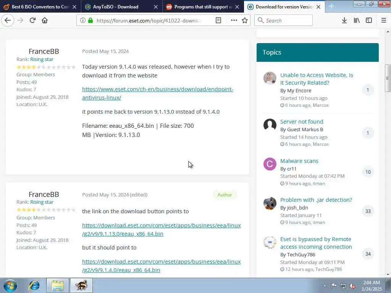391x293 pixels.
Task: Click Rising star rank in second post
Action: 42,202
